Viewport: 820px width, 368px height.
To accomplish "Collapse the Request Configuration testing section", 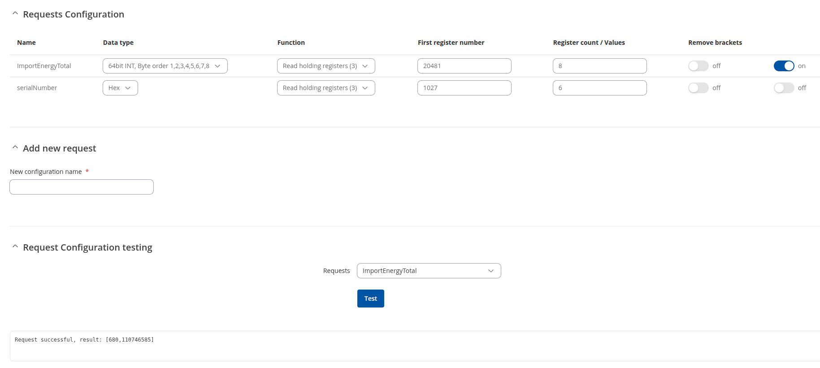I will click(x=15, y=247).
